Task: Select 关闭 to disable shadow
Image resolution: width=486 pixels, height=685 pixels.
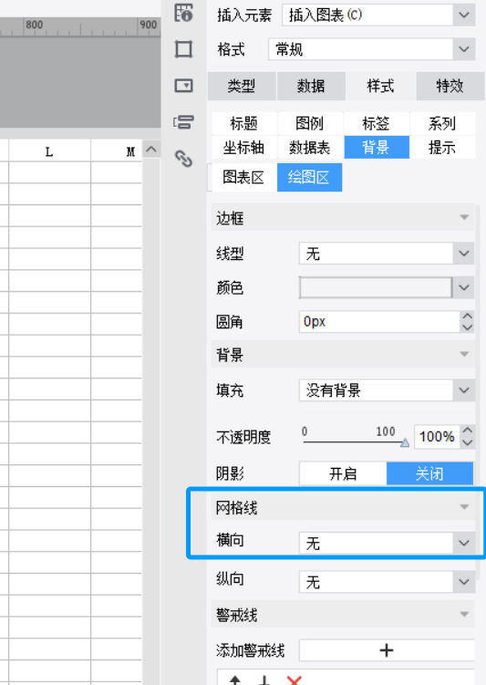Action: (x=429, y=473)
